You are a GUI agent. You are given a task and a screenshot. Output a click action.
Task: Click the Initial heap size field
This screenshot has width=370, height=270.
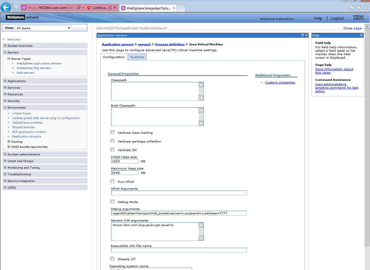(x=125, y=161)
